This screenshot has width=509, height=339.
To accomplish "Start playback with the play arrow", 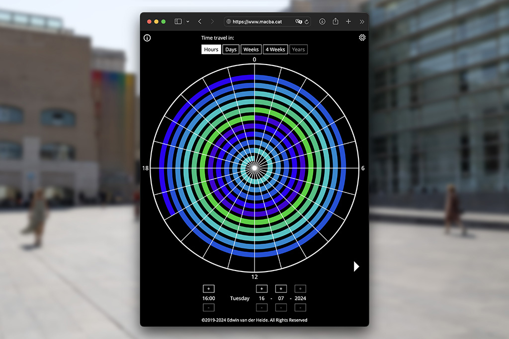I will (x=356, y=267).
